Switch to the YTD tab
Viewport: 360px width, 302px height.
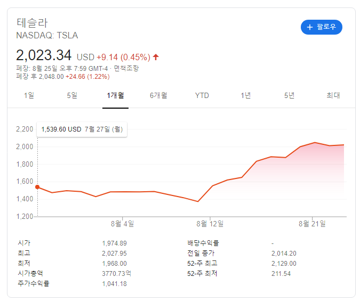pos(202,95)
